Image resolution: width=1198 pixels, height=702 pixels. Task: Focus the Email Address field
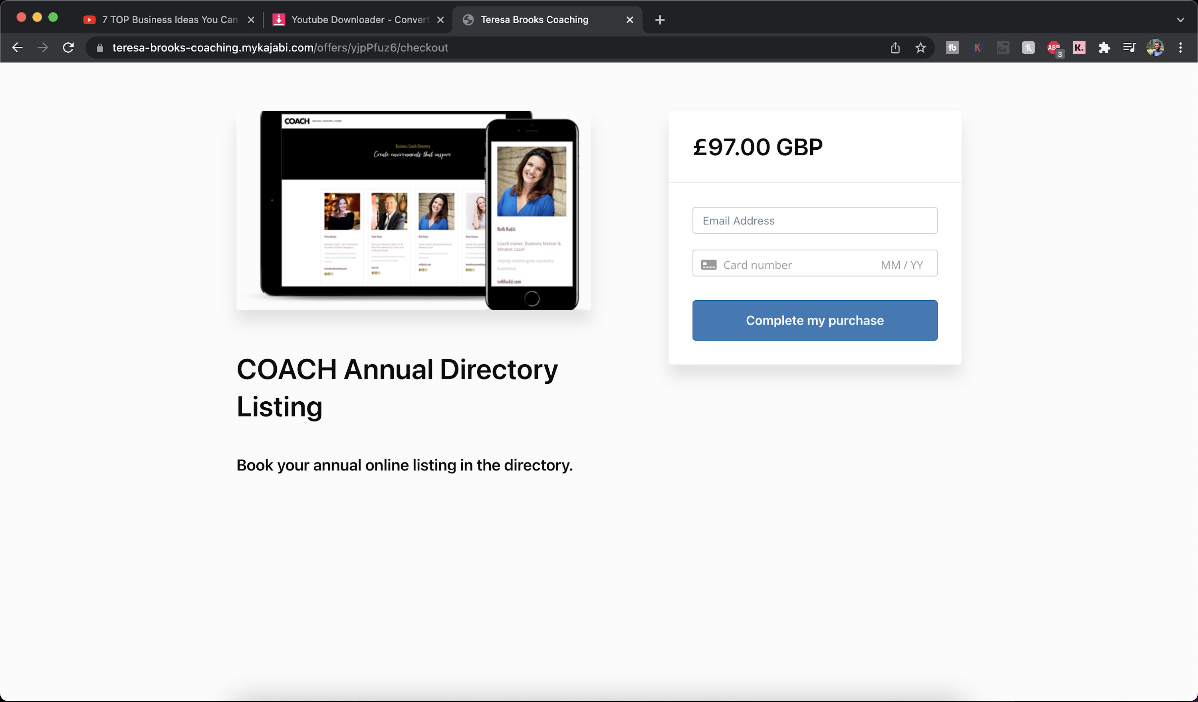pyautogui.click(x=815, y=220)
